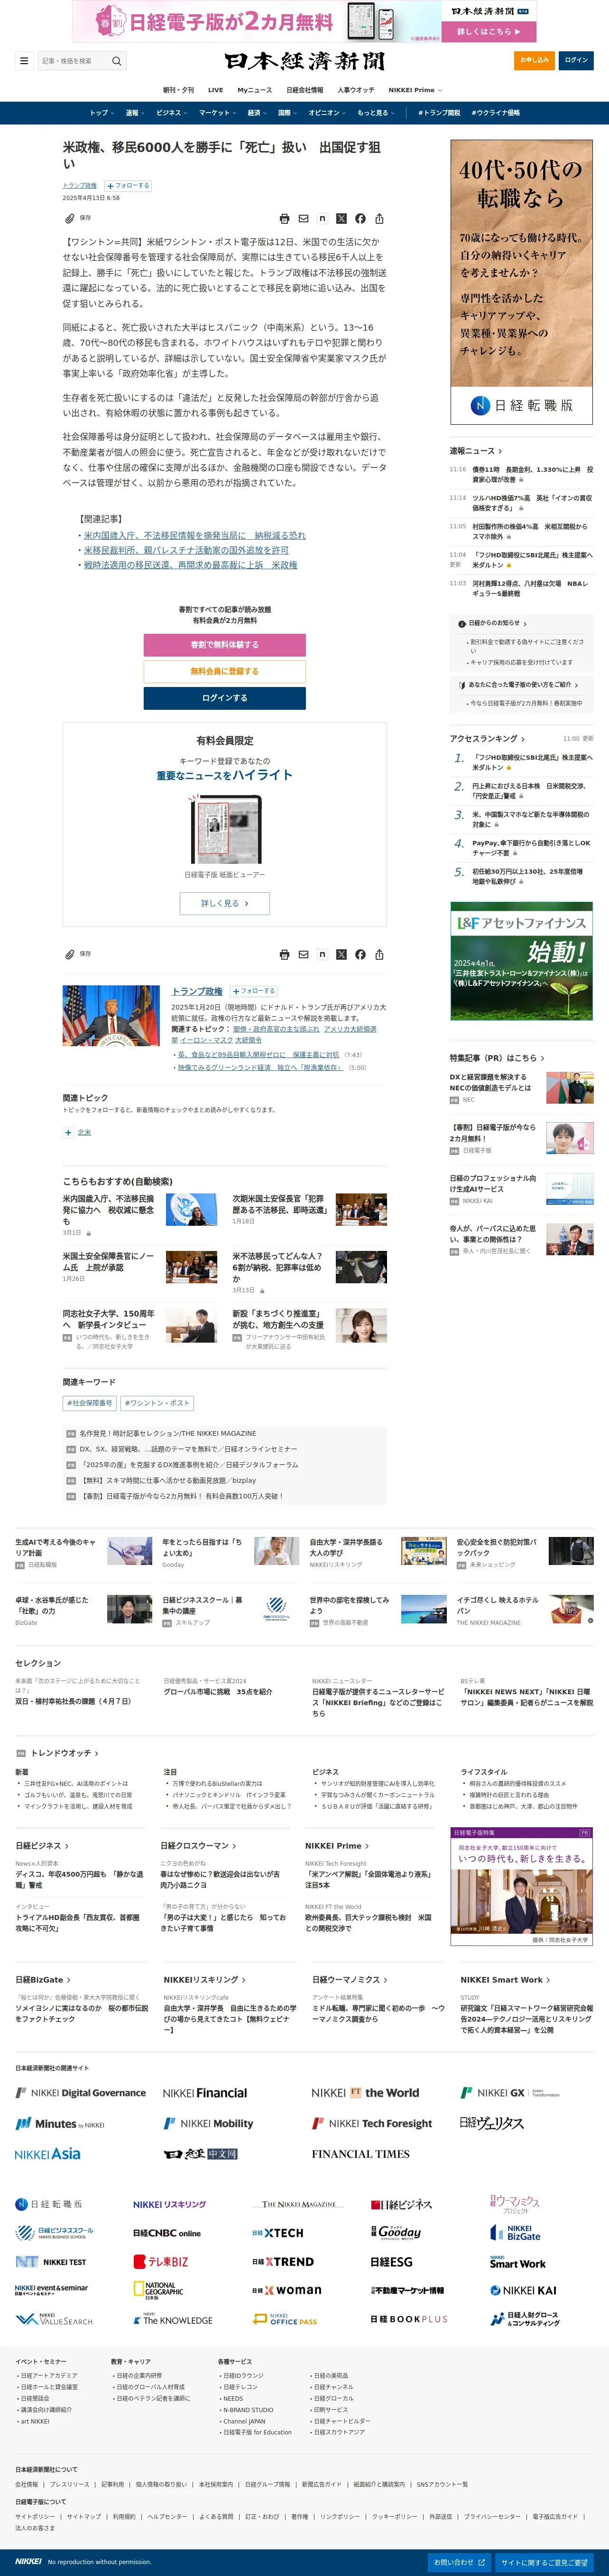
Task: Open the 日経転職版 career advertisement banner
Action: pyautogui.click(x=521, y=283)
